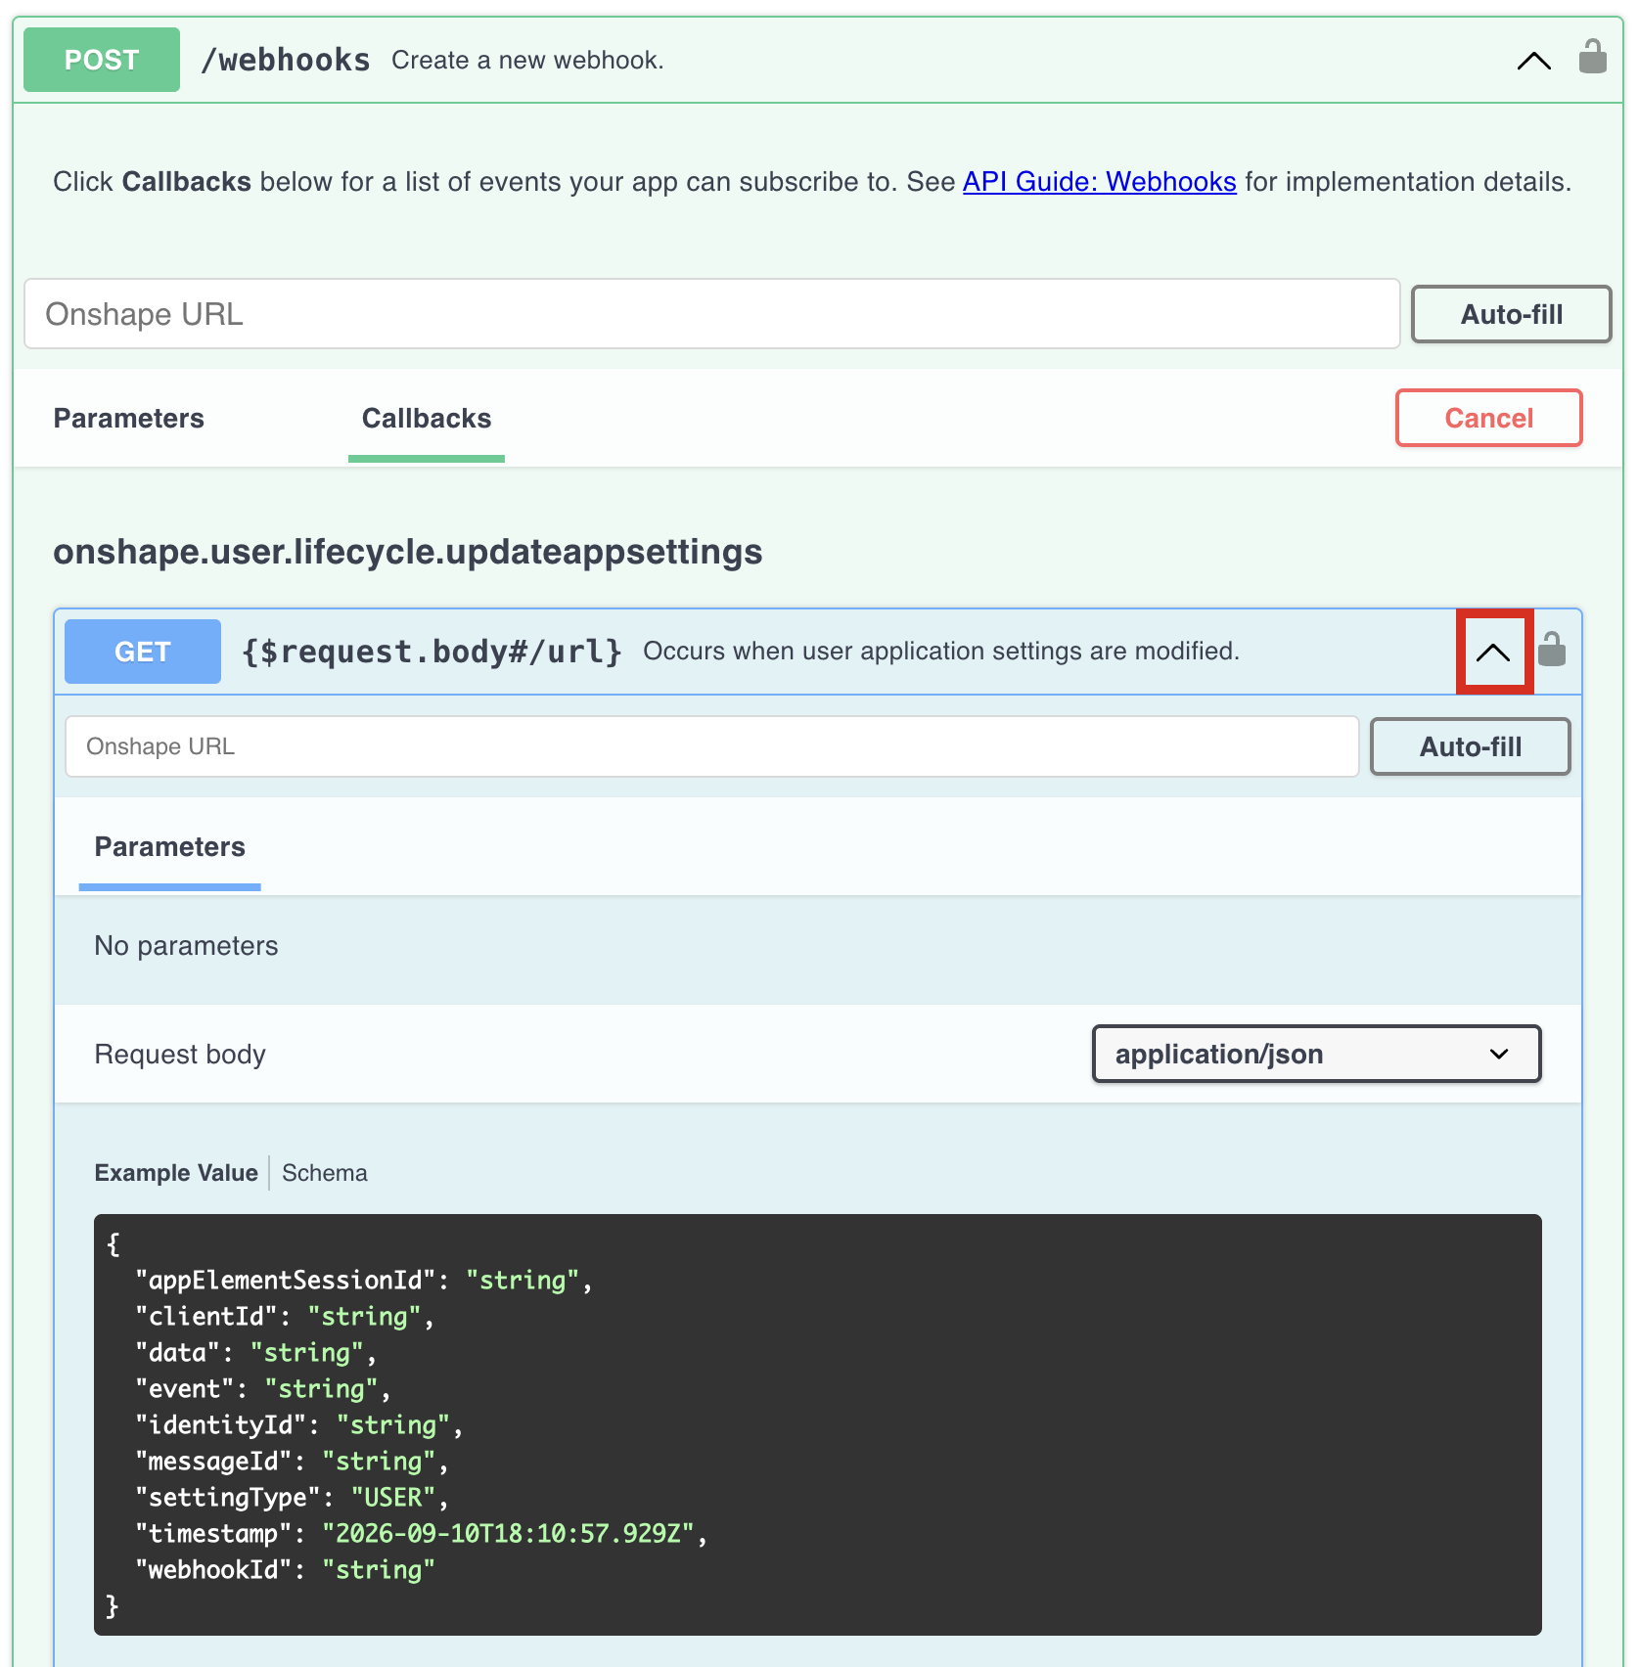Click the "Request body" label
The width and height of the screenshot is (1638, 1667).
180,1055
